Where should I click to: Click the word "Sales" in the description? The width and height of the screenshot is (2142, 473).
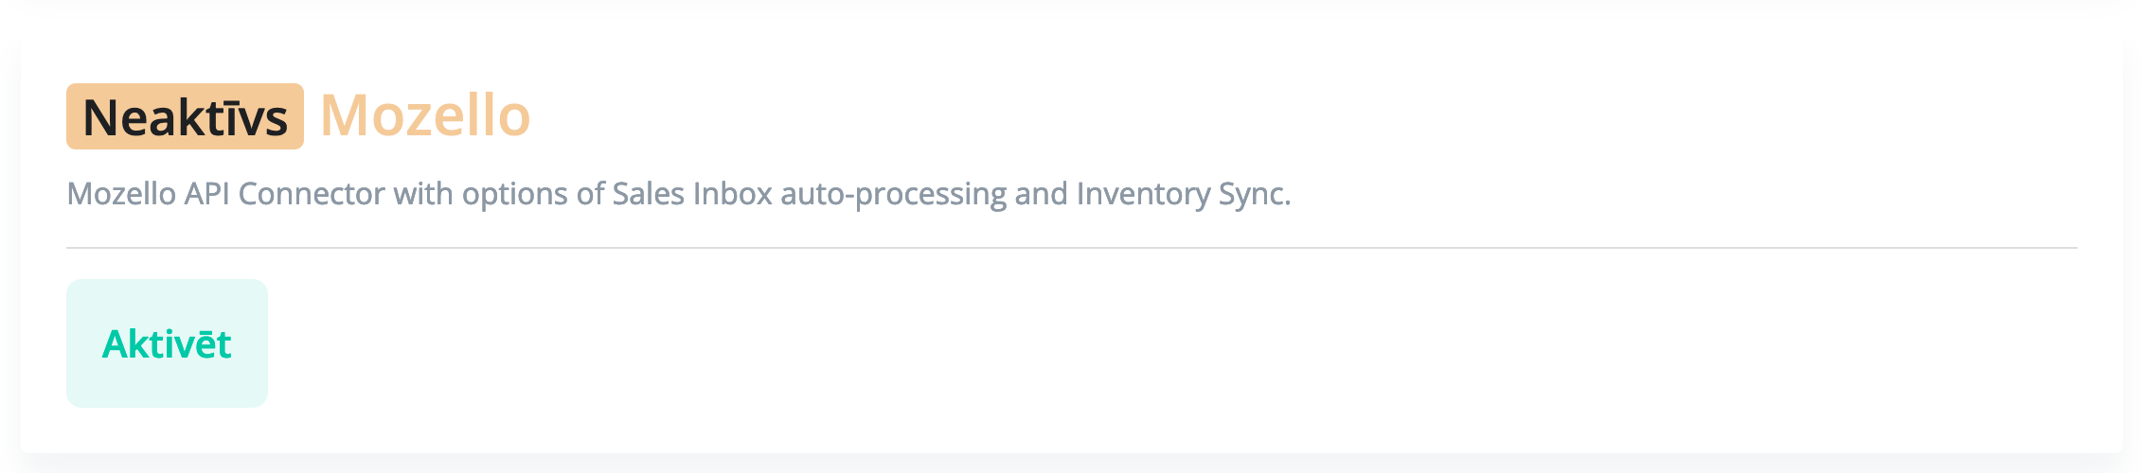pos(649,194)
